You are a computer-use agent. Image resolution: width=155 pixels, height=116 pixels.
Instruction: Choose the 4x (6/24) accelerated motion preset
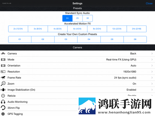(58, 29)
